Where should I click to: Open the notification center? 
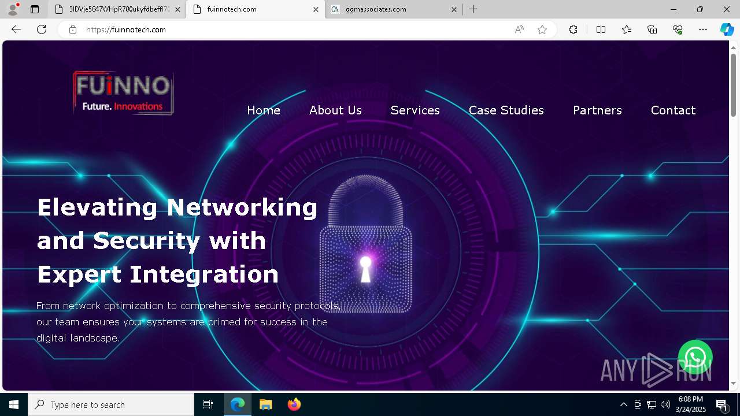coord(721,404)
